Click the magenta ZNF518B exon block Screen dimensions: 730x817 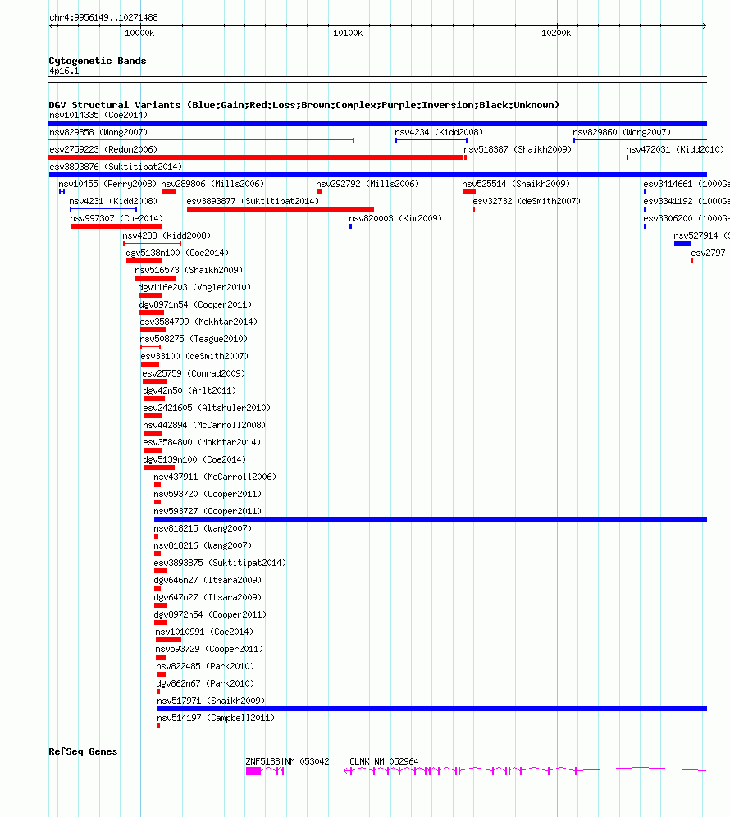click(x=253, y=770)
